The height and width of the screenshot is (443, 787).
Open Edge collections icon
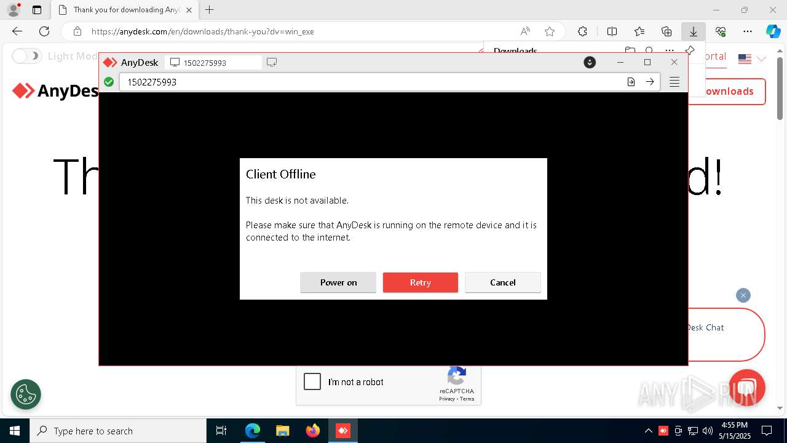[x=666, y=31]
